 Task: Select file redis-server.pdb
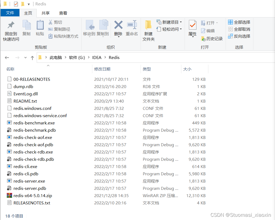(x=30, y=188)
